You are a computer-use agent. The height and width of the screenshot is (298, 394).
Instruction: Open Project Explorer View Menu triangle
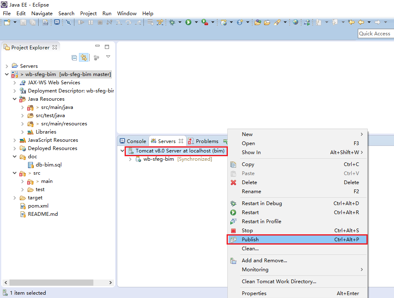[x=108, y=57]
